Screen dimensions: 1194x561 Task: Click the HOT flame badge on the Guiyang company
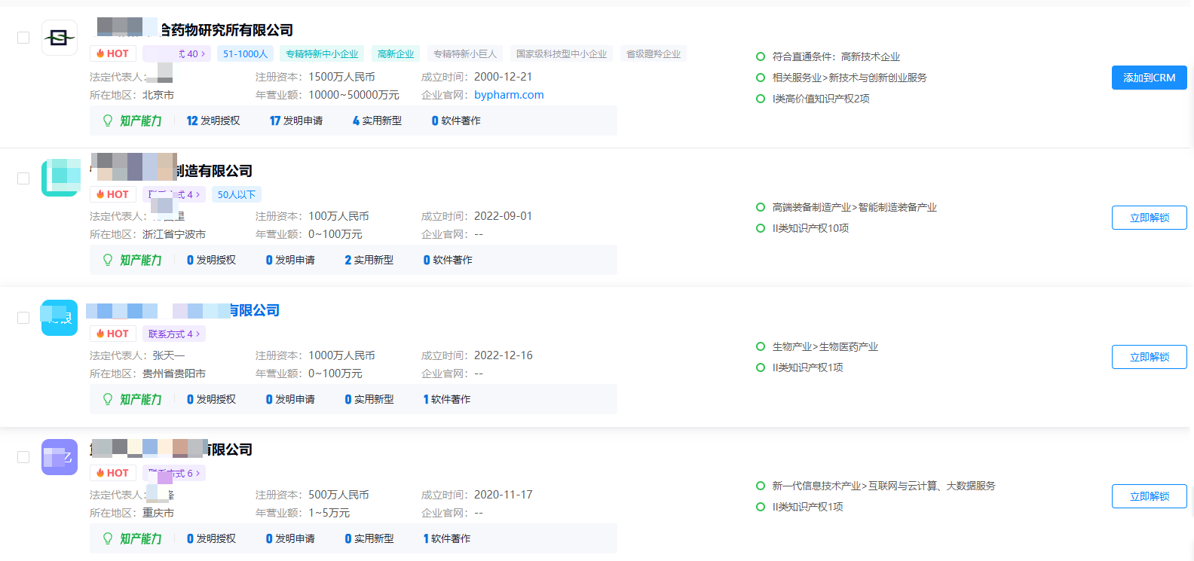tap(113, 334)
